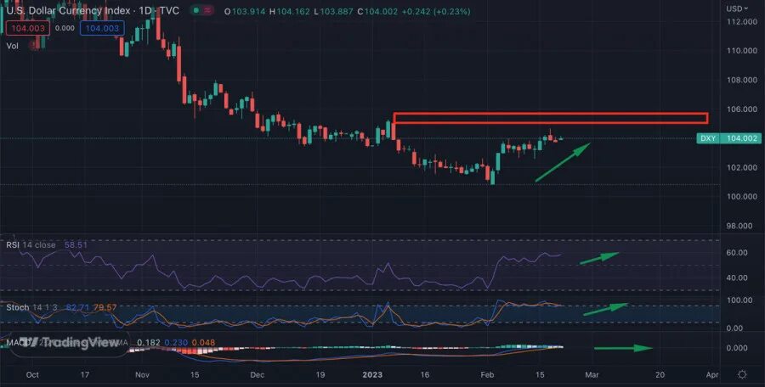Open the USD currency dropdown

737,8
